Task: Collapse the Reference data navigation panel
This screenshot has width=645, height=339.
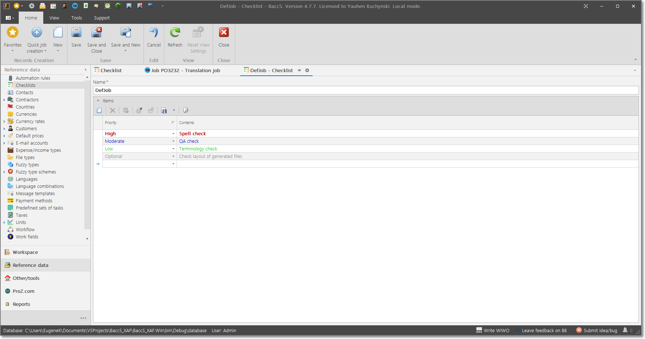Action: (86, 70)
